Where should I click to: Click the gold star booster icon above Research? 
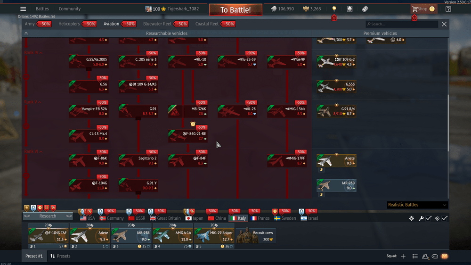(27, 208)
